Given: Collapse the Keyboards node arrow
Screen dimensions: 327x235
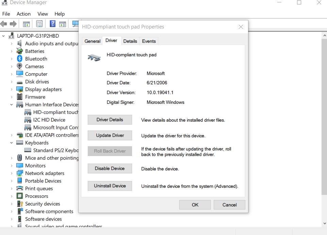Looking at the screenshot, I should (x=12, y=143).
